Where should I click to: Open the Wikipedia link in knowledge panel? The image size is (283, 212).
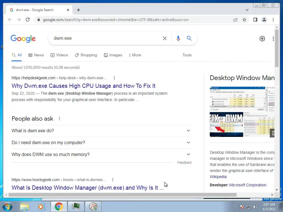pos(218,177)
